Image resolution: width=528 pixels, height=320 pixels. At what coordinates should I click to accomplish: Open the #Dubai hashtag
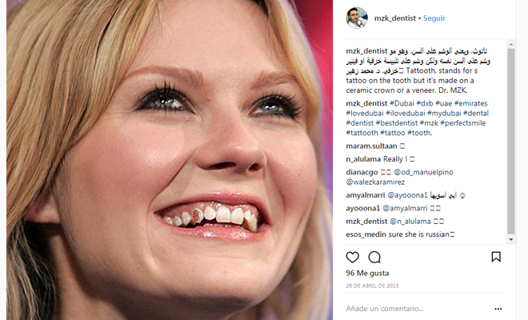[402, 103]
